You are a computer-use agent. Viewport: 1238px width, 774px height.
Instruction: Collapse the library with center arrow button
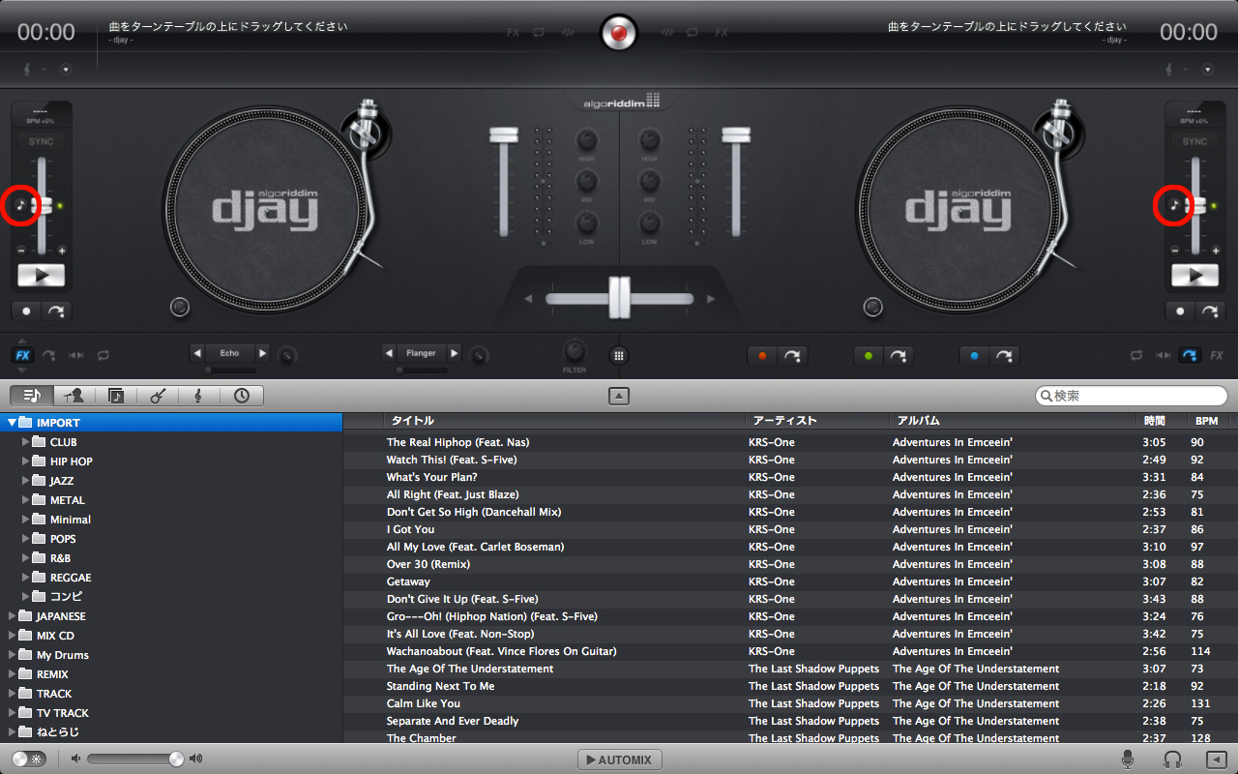619,395
